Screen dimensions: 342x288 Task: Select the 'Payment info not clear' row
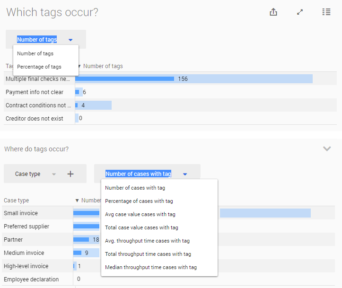coord(35,92)
